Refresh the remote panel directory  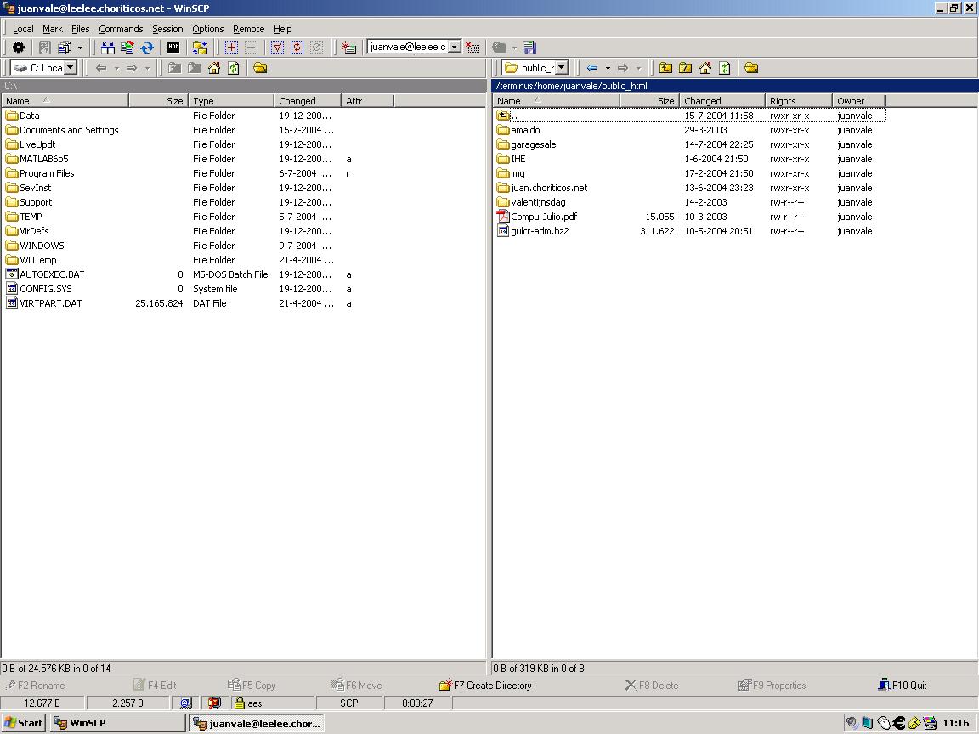[x=725, y=68]
